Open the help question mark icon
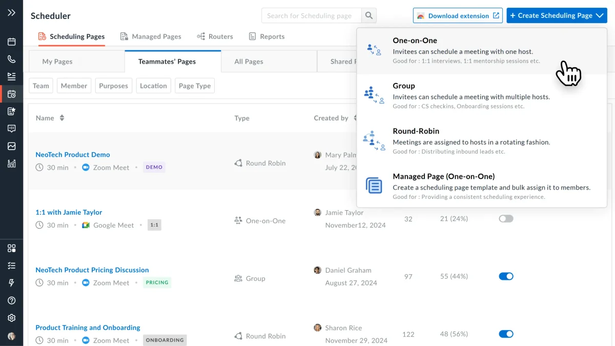The width and height of the screenshot is (615, 346). [11, 300]
